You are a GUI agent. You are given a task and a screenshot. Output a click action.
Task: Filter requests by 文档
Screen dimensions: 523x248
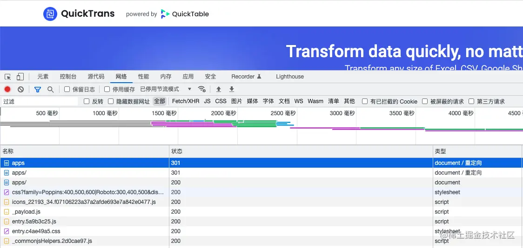click(284, 101)
